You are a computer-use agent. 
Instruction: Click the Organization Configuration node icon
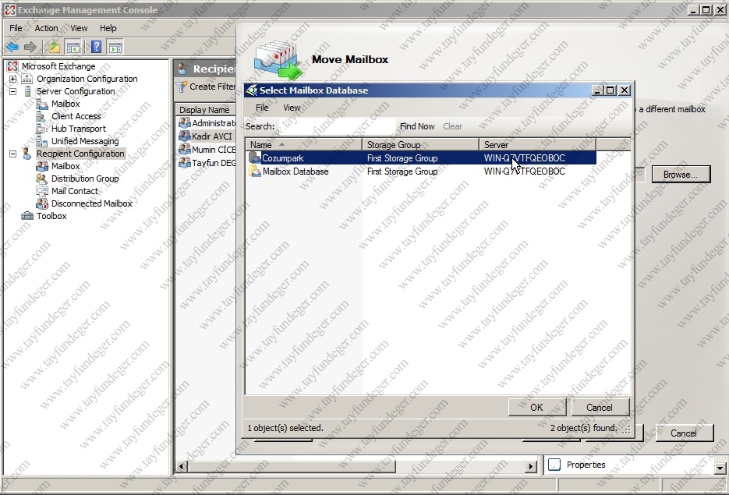[x=27, y=79]
